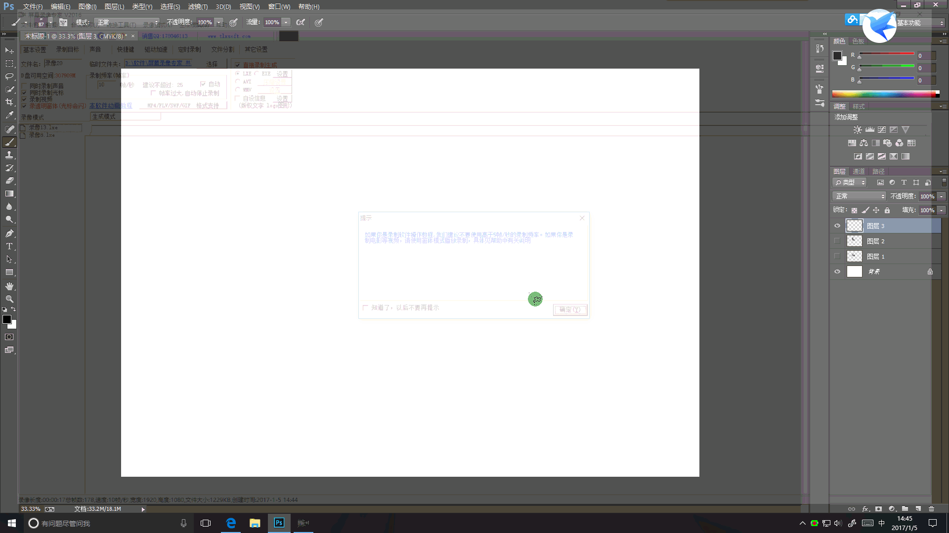
Task: Click the foreground color swatch in toolbar
Action: pos(7,319)
